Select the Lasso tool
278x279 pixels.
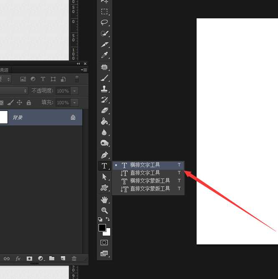coord(104,23)
